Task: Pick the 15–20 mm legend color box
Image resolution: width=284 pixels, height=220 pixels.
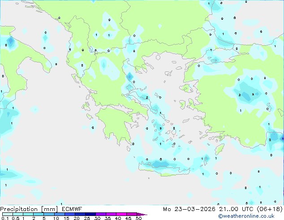Action: click(69, 214)
